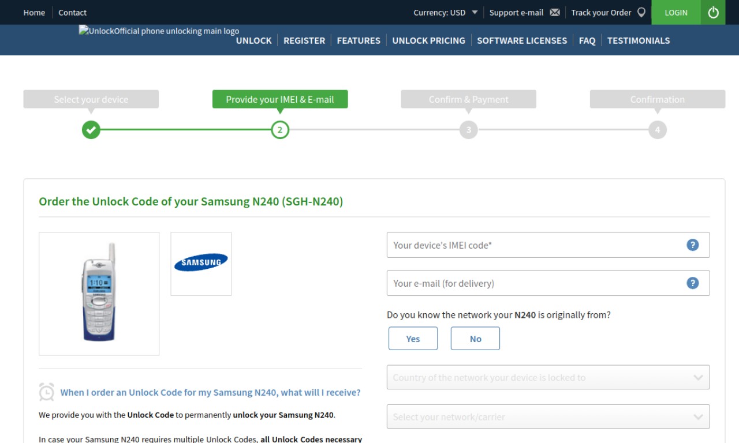Open the Currency USD dropdown

tap(446, 12)
